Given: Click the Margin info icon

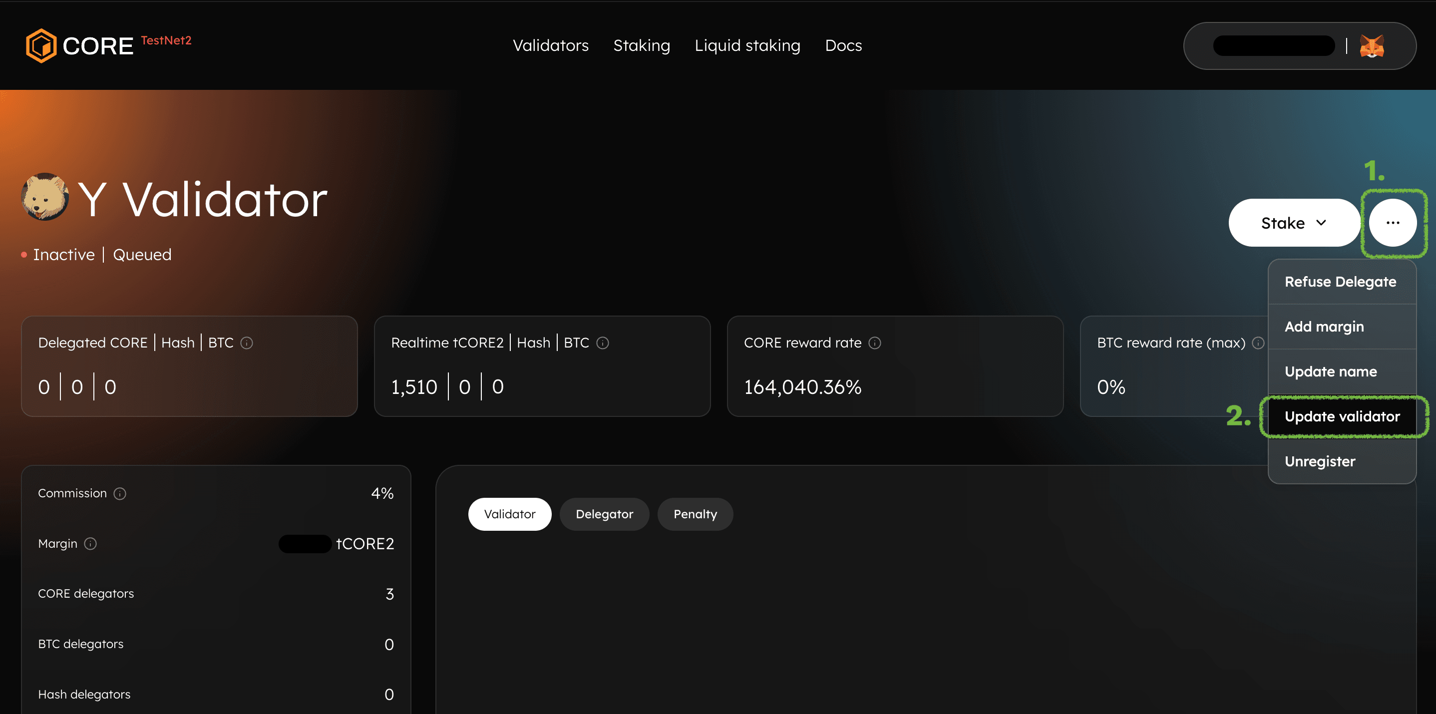Looking at the screenshot, I should (90, 543).
